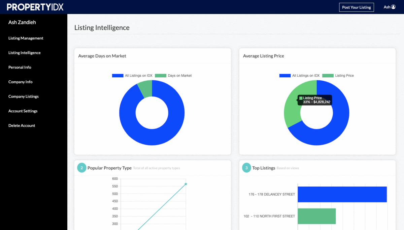Click the 600 axis label on line chart
Viewport: 404px width, 230px height.
click(115, 179)
